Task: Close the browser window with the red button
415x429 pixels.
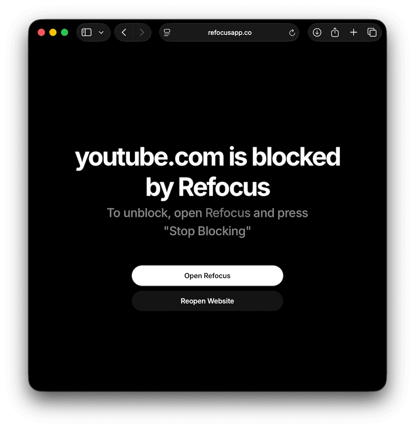Action: pyautogui.click(x=41, y=32)
